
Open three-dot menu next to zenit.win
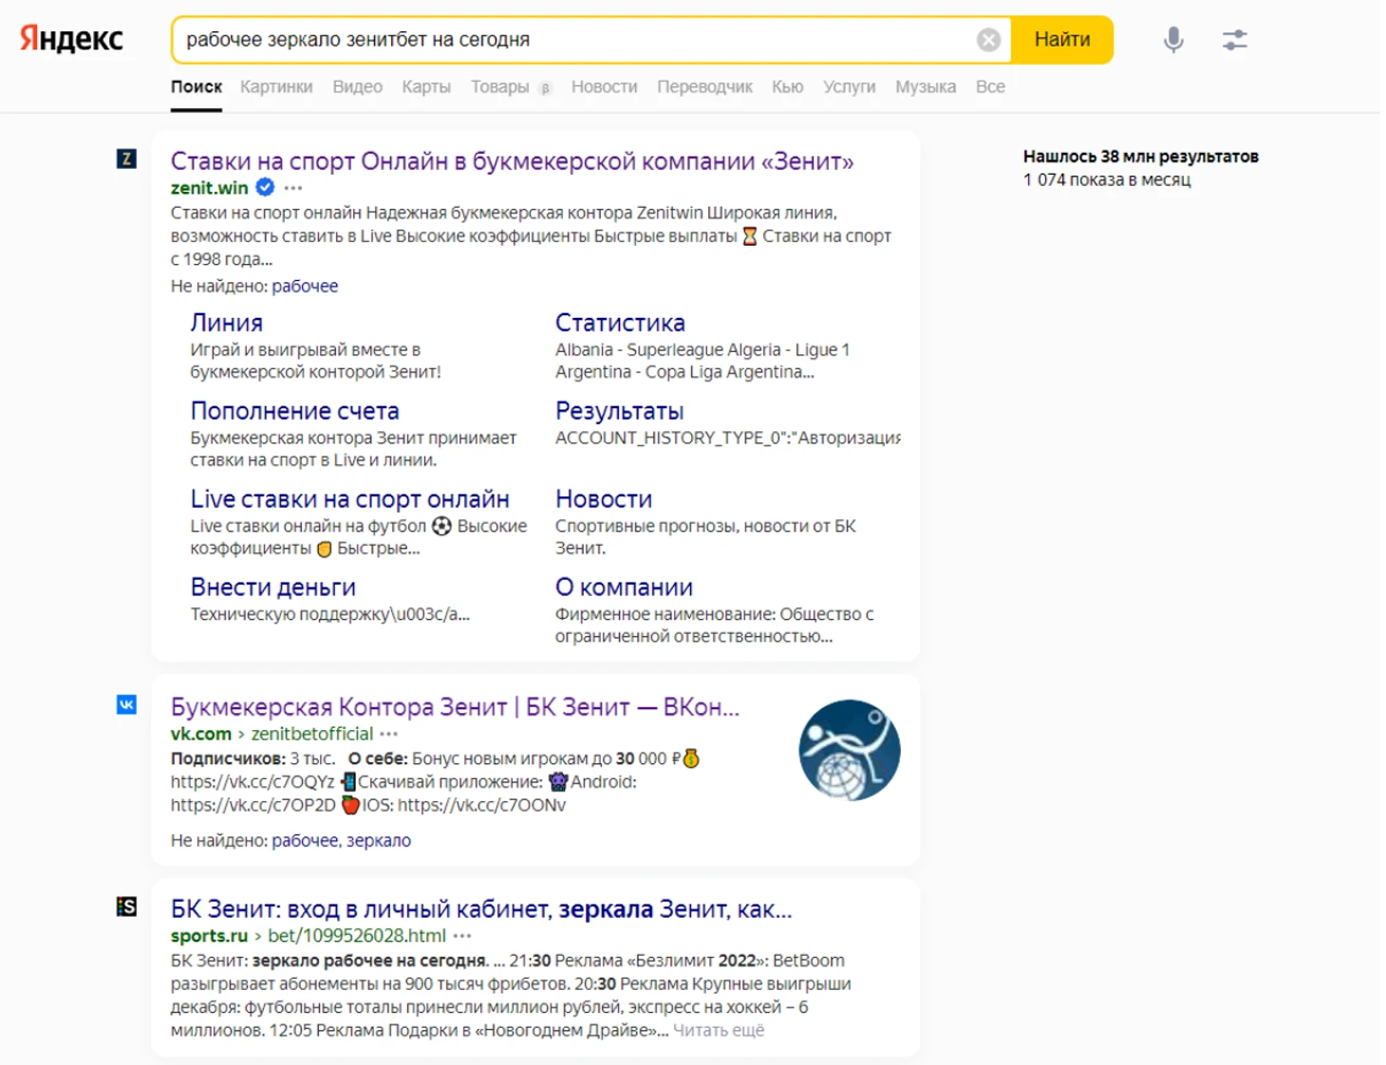pyautogui.click(x=293, y=188)
